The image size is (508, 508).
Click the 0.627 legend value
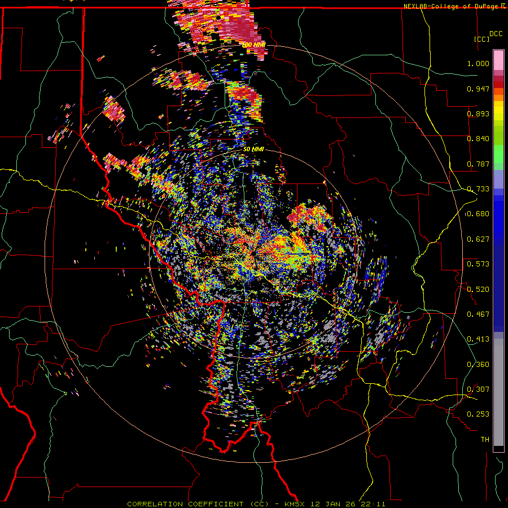tap(478, 239)
